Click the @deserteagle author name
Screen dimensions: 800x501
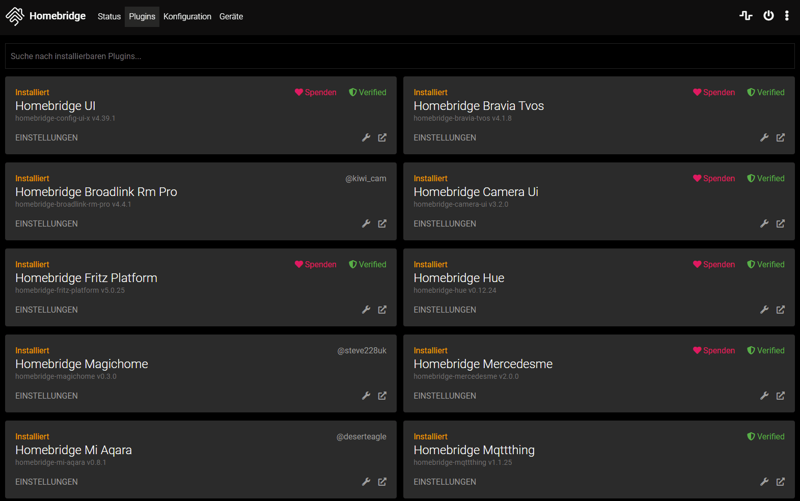click(361, 436)
